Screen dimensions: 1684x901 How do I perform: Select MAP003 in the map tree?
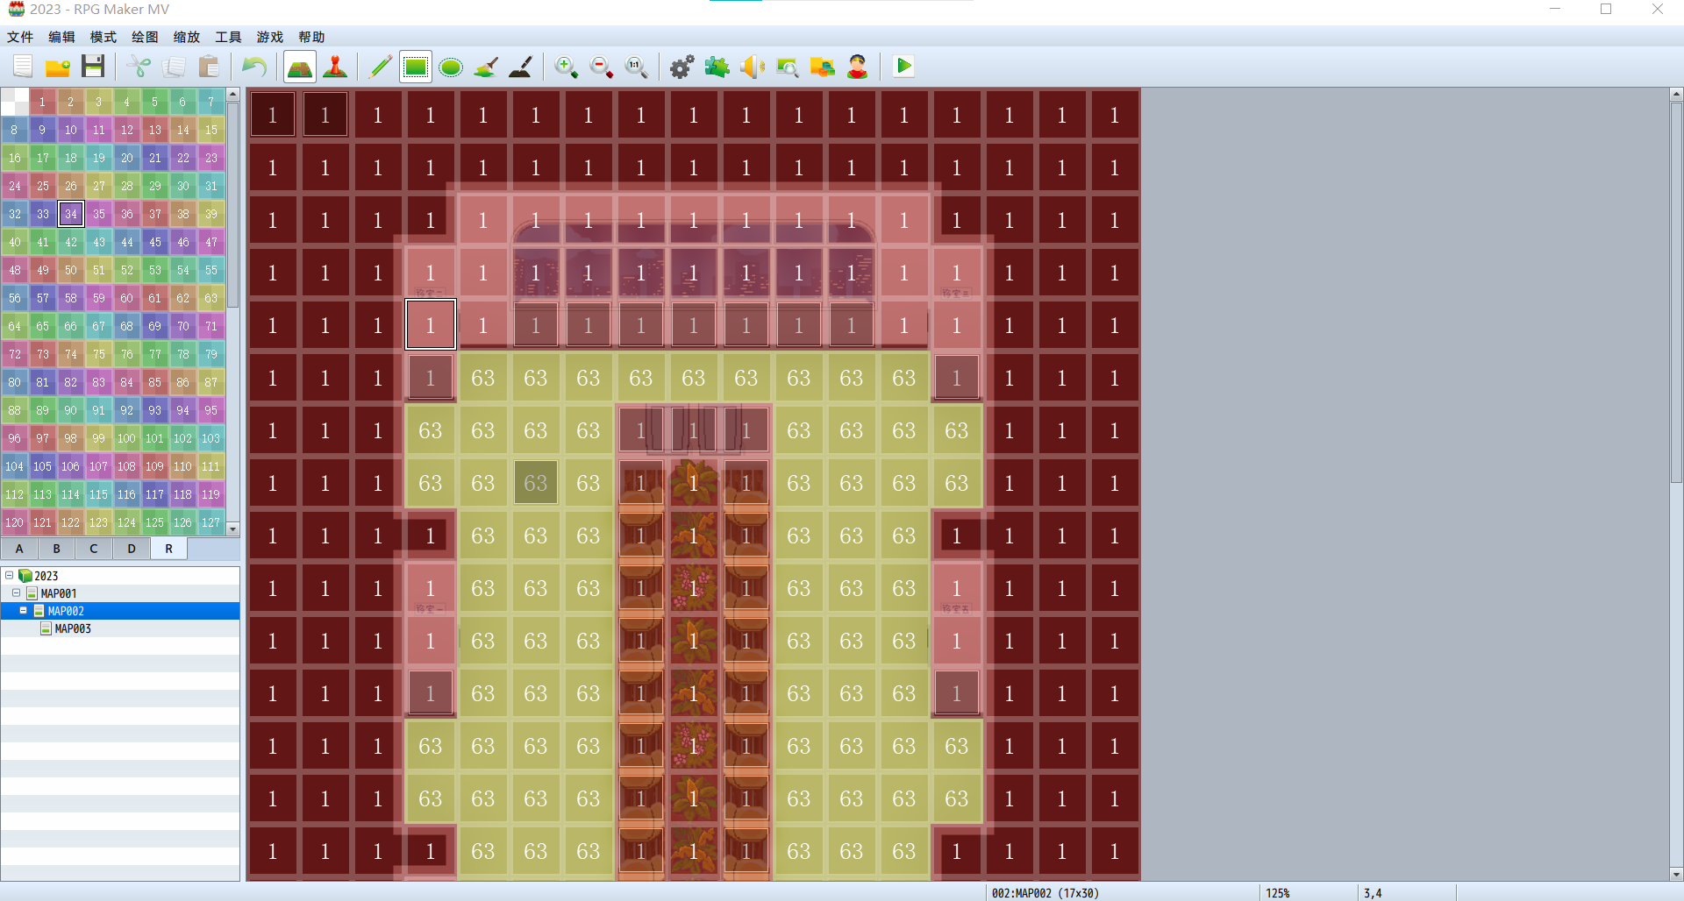pyautogui.click(x=72, y=628)
